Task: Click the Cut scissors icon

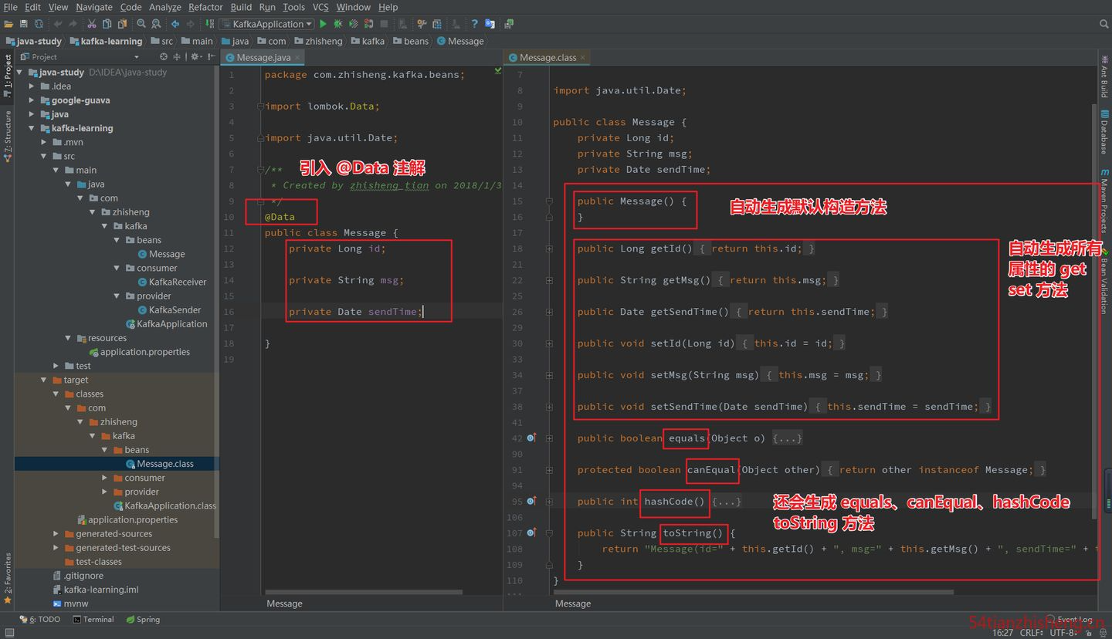Action: (x=92, y=24)
